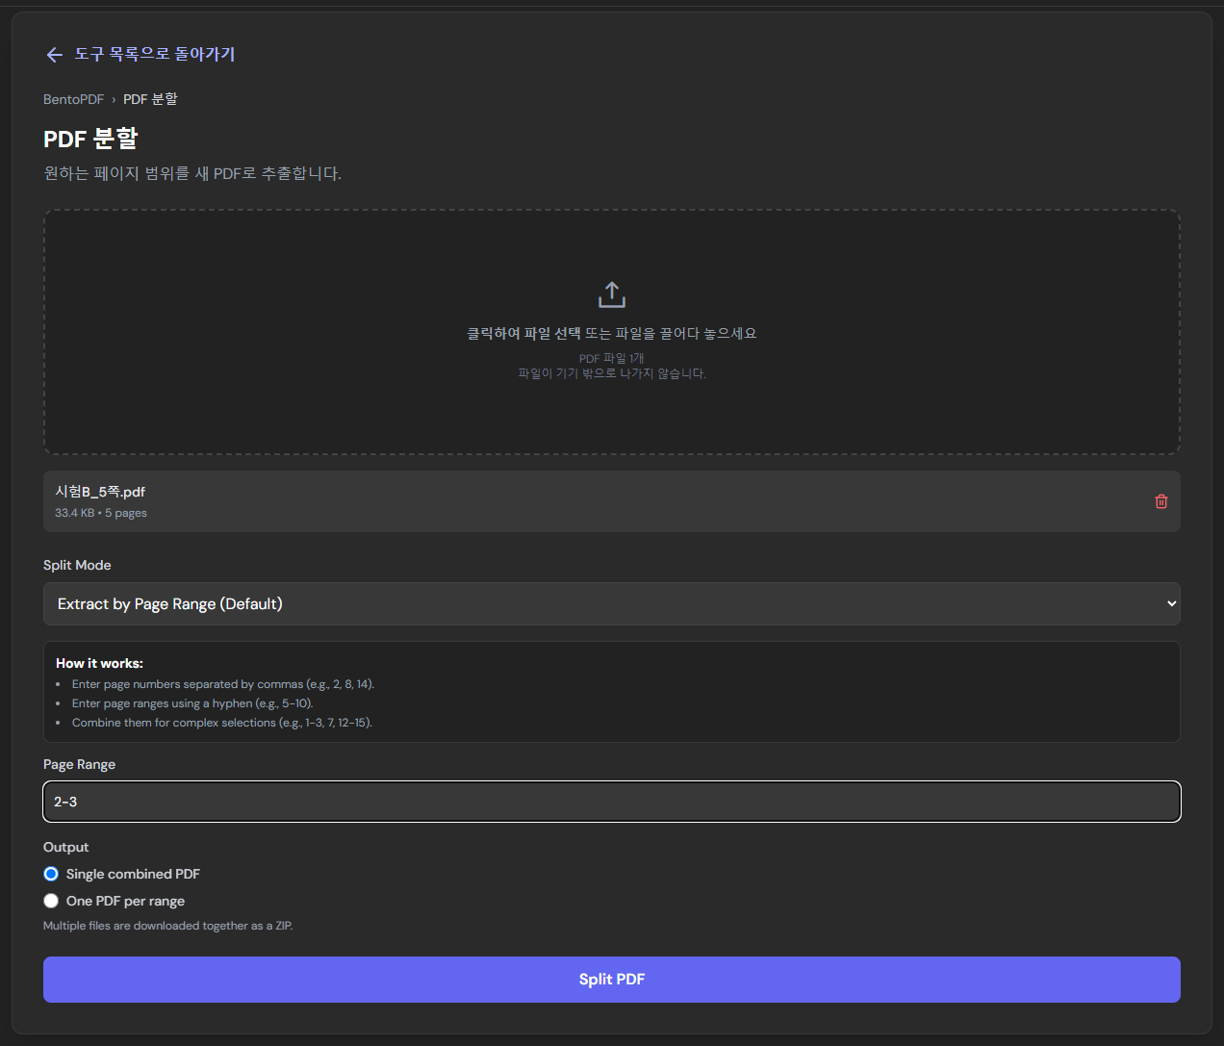Click the 'PDF 분할' page heading

(x=90, y=139)
